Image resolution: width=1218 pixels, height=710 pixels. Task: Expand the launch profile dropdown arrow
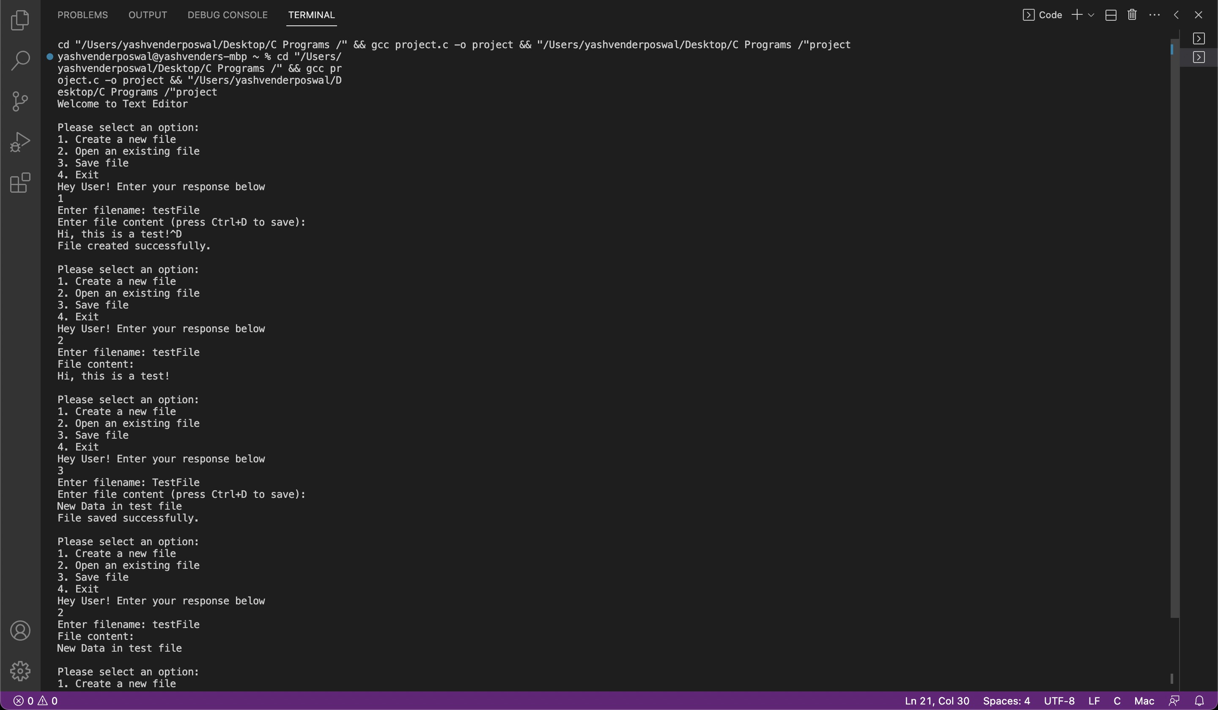coord(1091,15)
